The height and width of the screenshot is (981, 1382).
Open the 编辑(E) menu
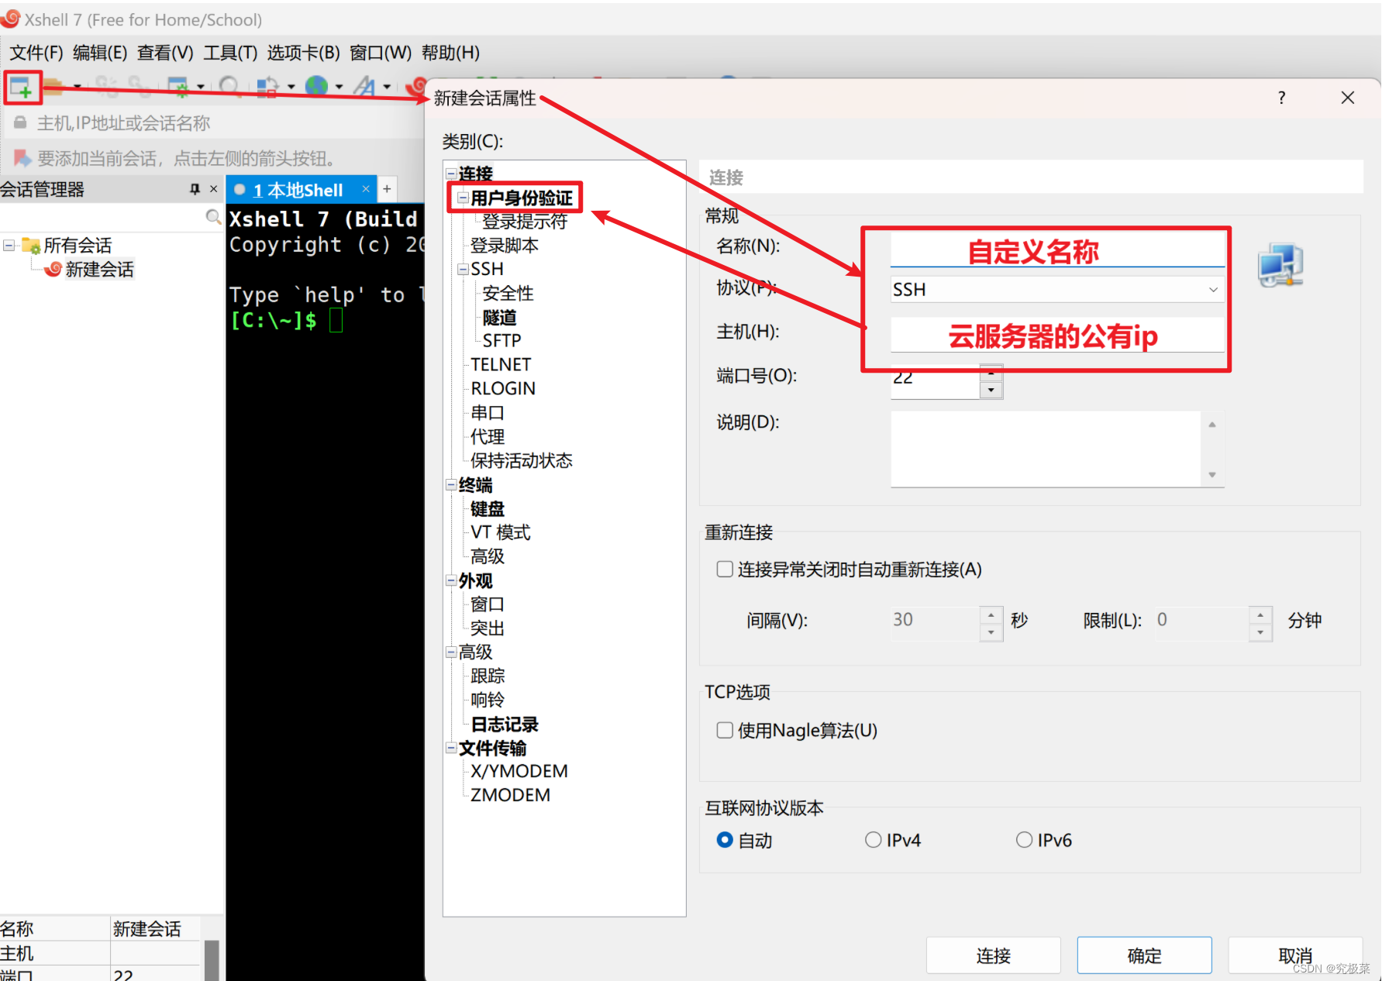[100, 53]
